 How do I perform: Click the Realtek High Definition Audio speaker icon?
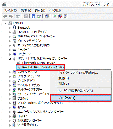coord(19,67)
